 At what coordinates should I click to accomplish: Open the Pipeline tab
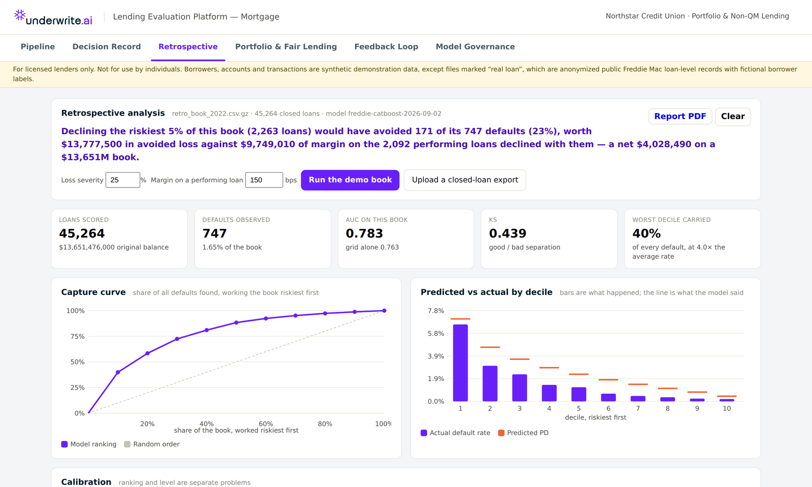[38, 47]
